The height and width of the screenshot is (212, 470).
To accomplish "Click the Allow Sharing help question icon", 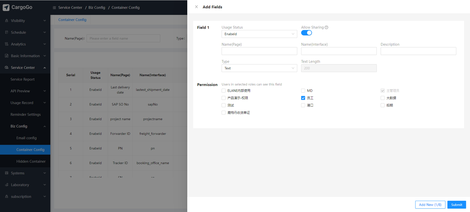I will 326,27.
